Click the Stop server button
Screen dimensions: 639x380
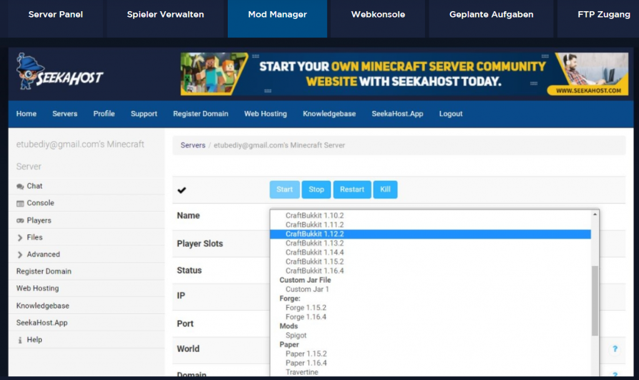316,189
